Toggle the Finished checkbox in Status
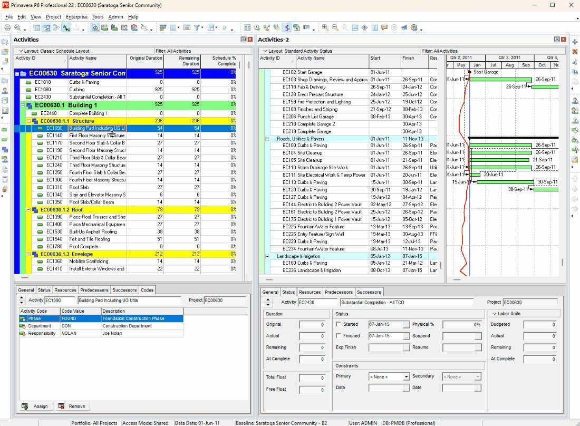 coord(338,336)
